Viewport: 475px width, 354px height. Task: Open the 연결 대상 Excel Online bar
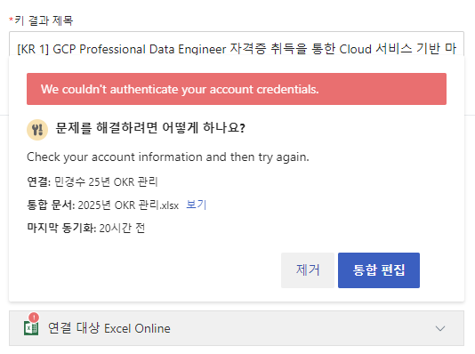tap(237, 328)
